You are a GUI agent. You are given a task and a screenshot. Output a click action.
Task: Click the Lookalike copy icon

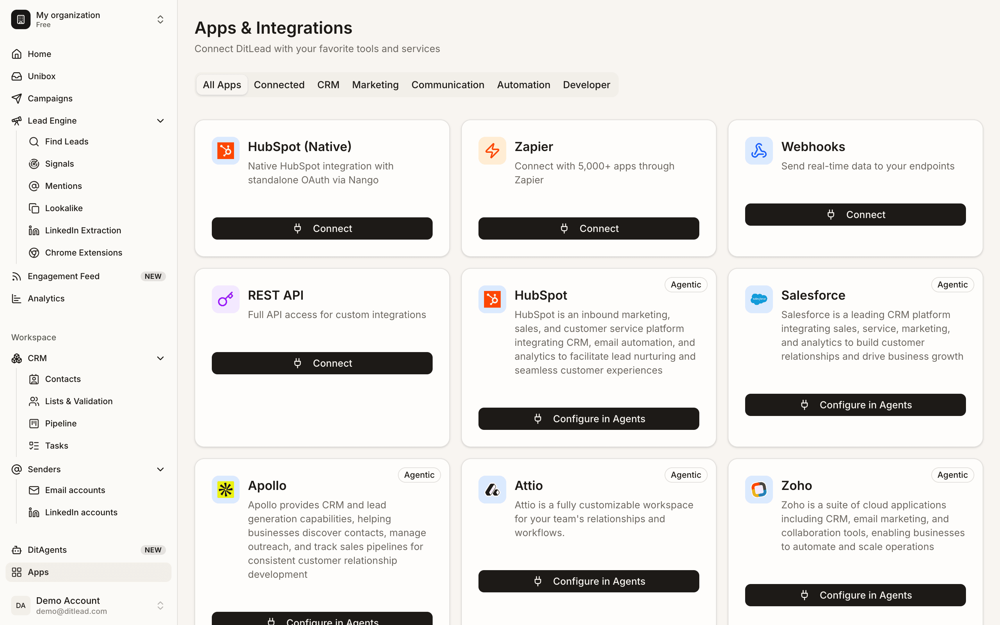[x=34, y=208]
